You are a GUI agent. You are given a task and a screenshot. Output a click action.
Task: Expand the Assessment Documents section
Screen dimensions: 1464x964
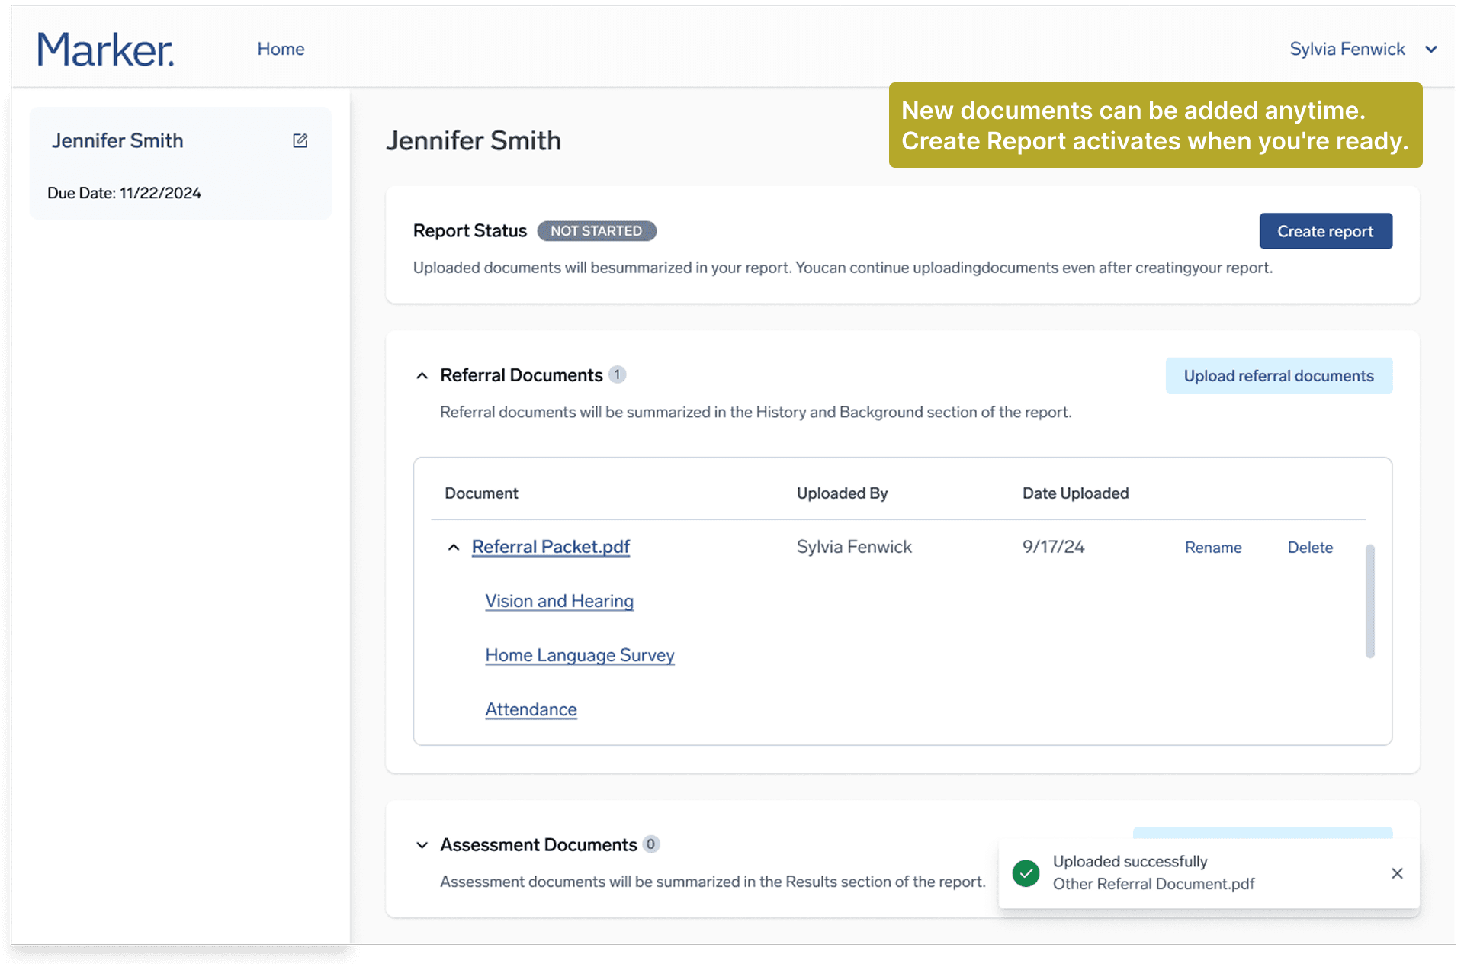click(422, 845)
